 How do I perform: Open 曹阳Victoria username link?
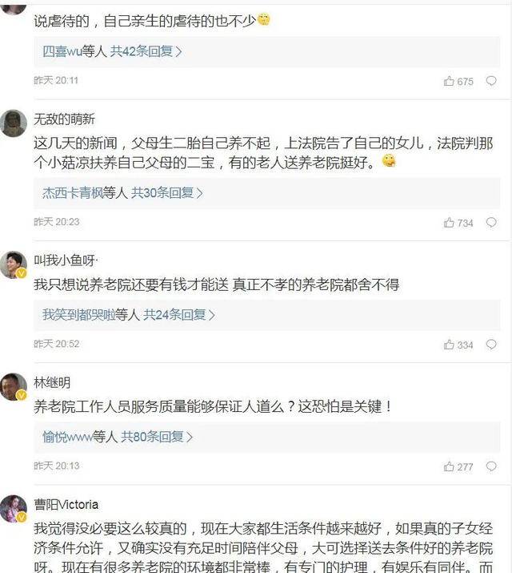66,505
